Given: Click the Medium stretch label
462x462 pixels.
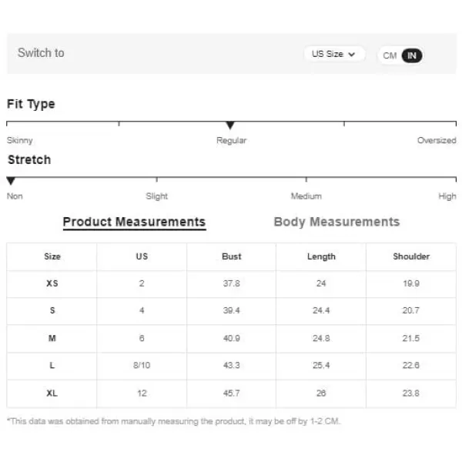Looking at the screenshot, I should point(306,196).
